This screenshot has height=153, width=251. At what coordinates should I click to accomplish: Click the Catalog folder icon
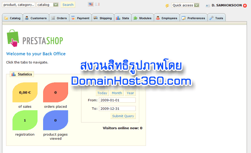coord(6,18)
